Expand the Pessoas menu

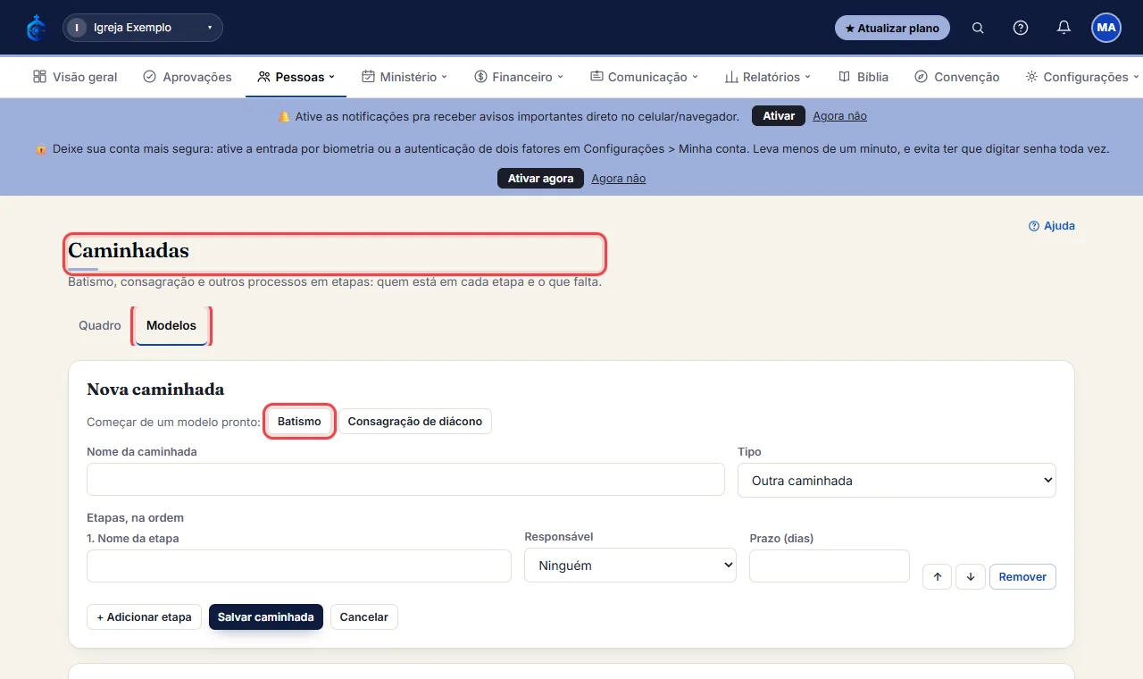pos(296,77)
